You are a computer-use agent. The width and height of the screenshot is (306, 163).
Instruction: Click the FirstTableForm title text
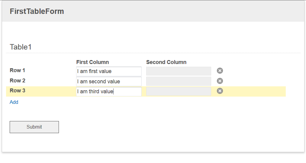click(x=37, y=11)
